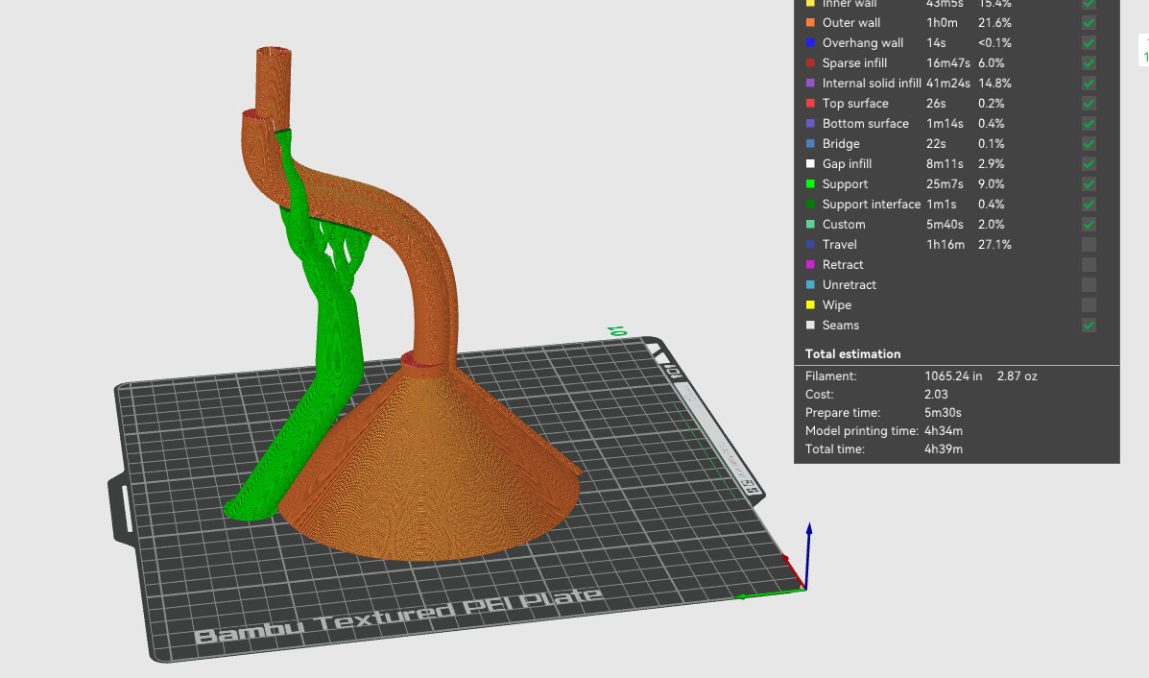Enable the Travel moves checkbox
This screenshot has width=1149, height=678.
tap(1089, 245)
